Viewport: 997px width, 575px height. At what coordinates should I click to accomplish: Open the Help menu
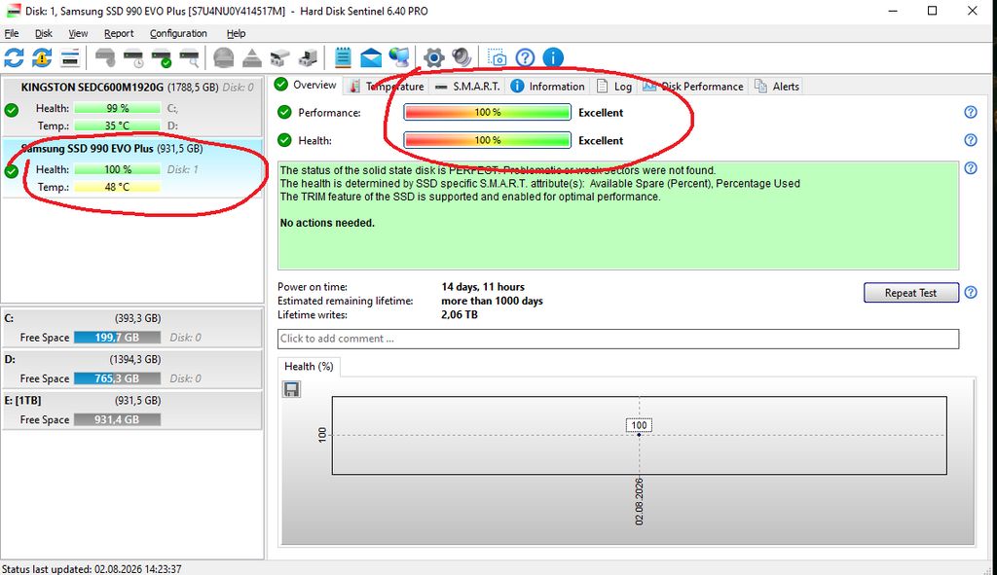236,34
